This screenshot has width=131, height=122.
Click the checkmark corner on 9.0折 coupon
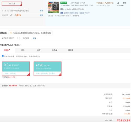point(28,74)
